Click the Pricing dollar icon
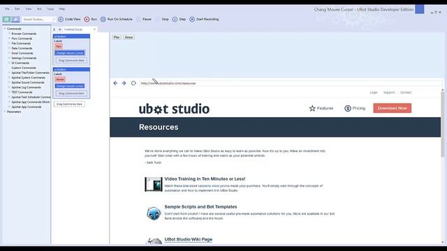447x251 pixels. tap(348, 108)
